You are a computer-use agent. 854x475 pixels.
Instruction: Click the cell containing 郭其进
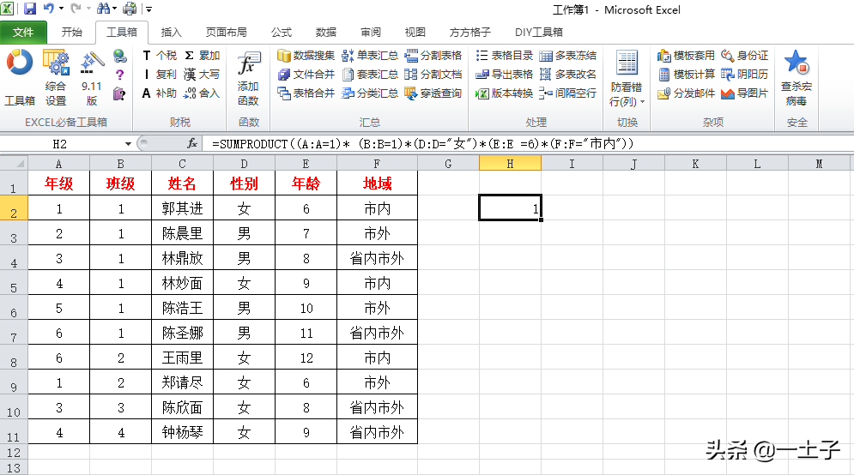click(183, 208)
